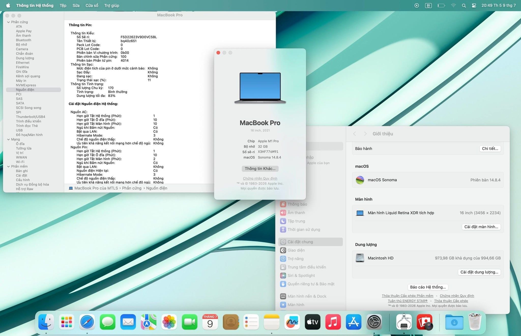The image size is (521, 336).
Task: Click Phần cứng in bottom path bar
Action: pyautogui.click(x=132, y=188)
